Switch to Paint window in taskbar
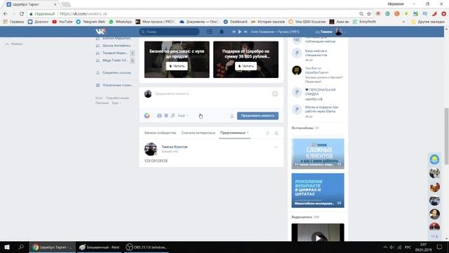 [100, 247]
